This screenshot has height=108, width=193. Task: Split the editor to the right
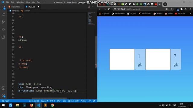coord(89,7)
